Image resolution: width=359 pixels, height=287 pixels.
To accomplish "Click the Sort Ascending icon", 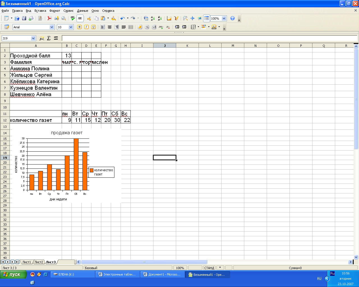I will pyautogui.click(x=153, y=18).
